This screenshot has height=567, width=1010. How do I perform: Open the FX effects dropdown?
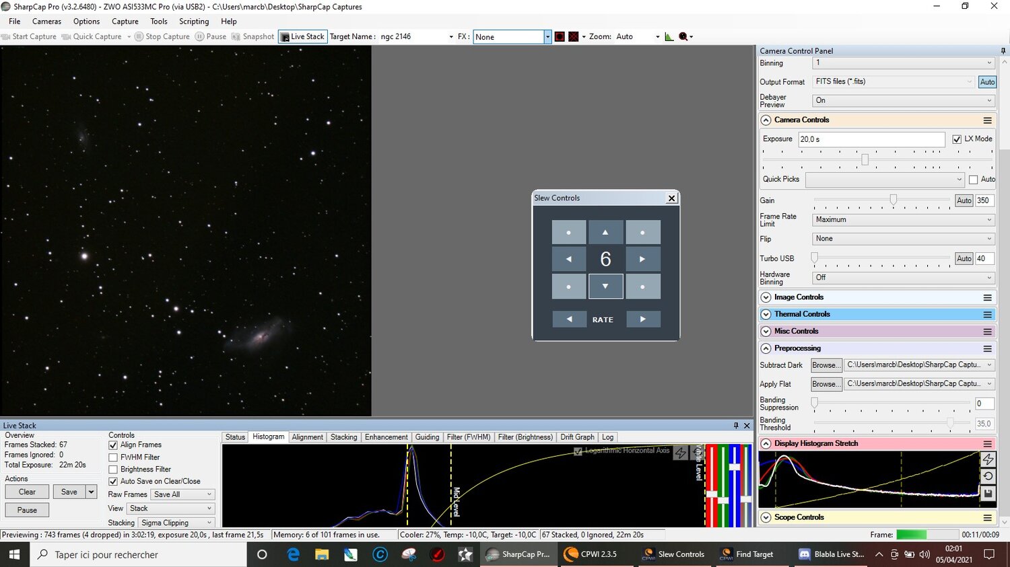point(547,37)
